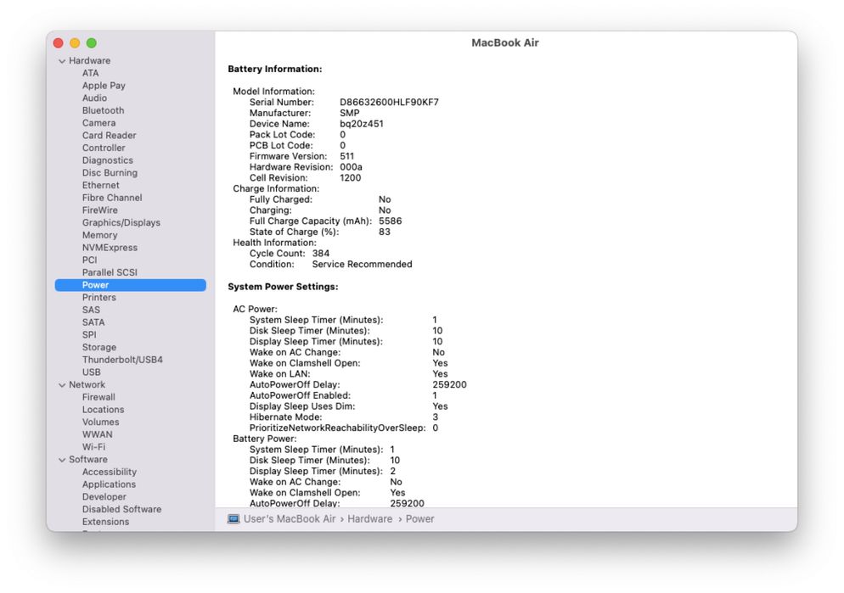Open Disc Burning section

[x=110, y=172]
